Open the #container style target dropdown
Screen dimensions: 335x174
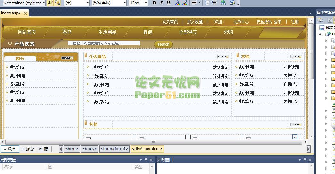[44, 3]
